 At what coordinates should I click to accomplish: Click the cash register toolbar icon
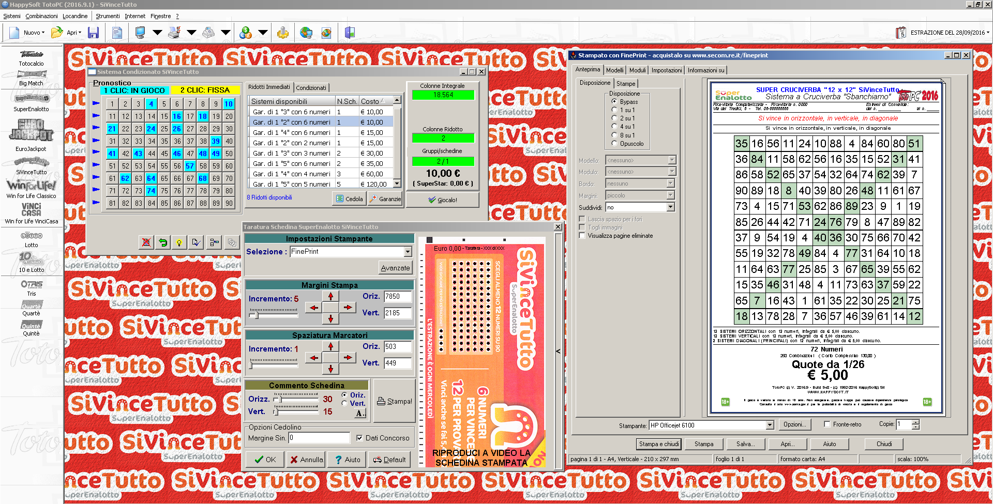tap(208, 33)
